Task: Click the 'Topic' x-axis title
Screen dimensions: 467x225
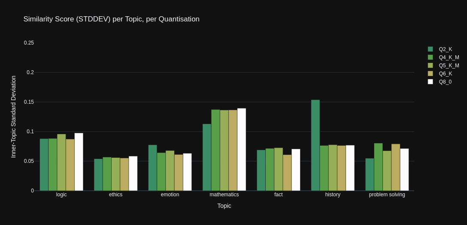Action: 224,206
